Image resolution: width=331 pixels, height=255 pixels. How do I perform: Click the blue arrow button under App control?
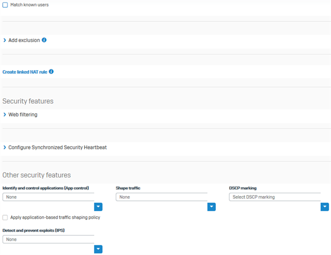point(98,207)
